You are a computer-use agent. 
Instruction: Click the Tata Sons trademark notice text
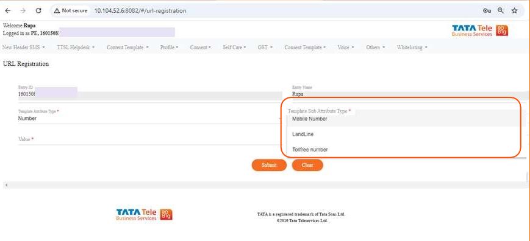coord(301,214)
